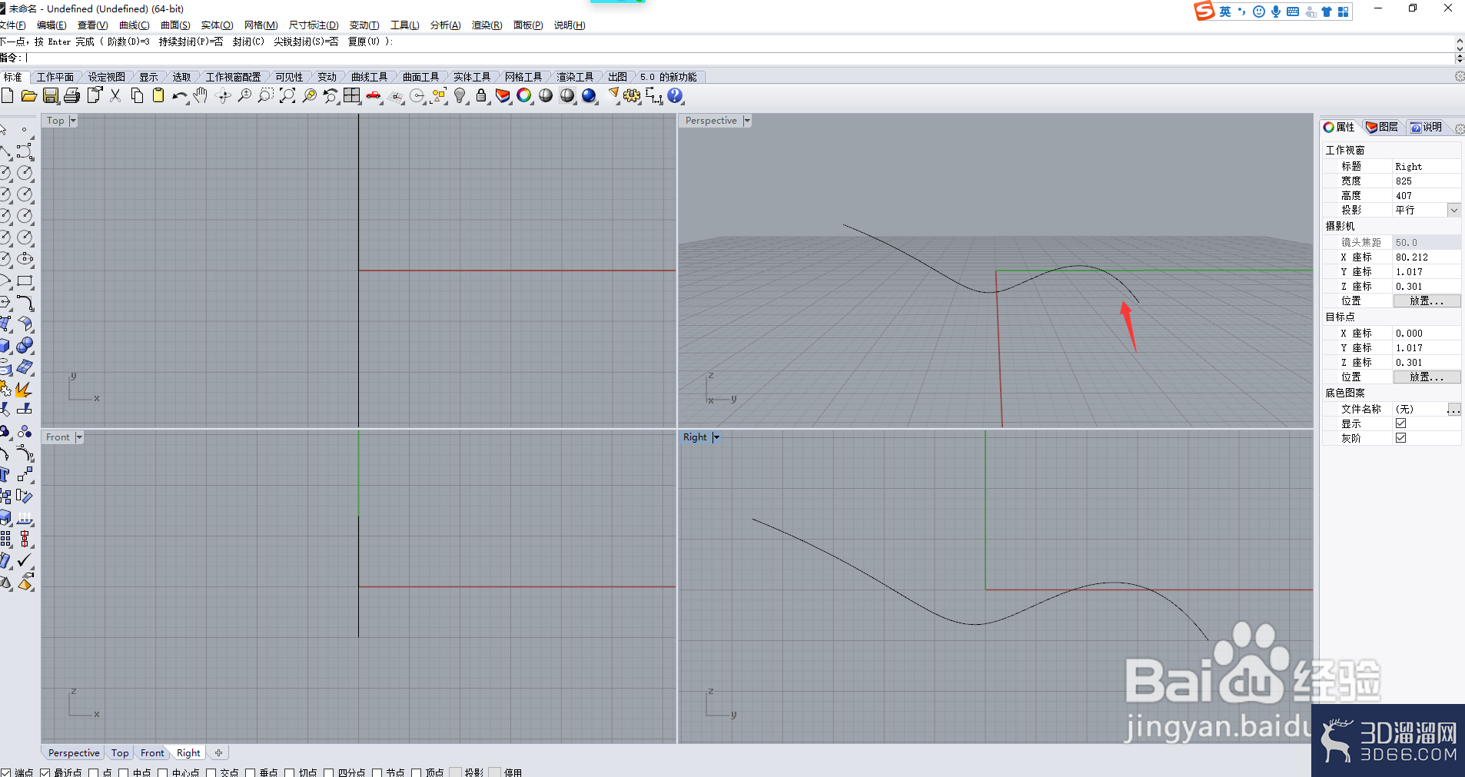The height and width of the screenshot is (777, 1465).
Task: Click the 复原(U) undo option in command prompt
Action: [363, 42]
